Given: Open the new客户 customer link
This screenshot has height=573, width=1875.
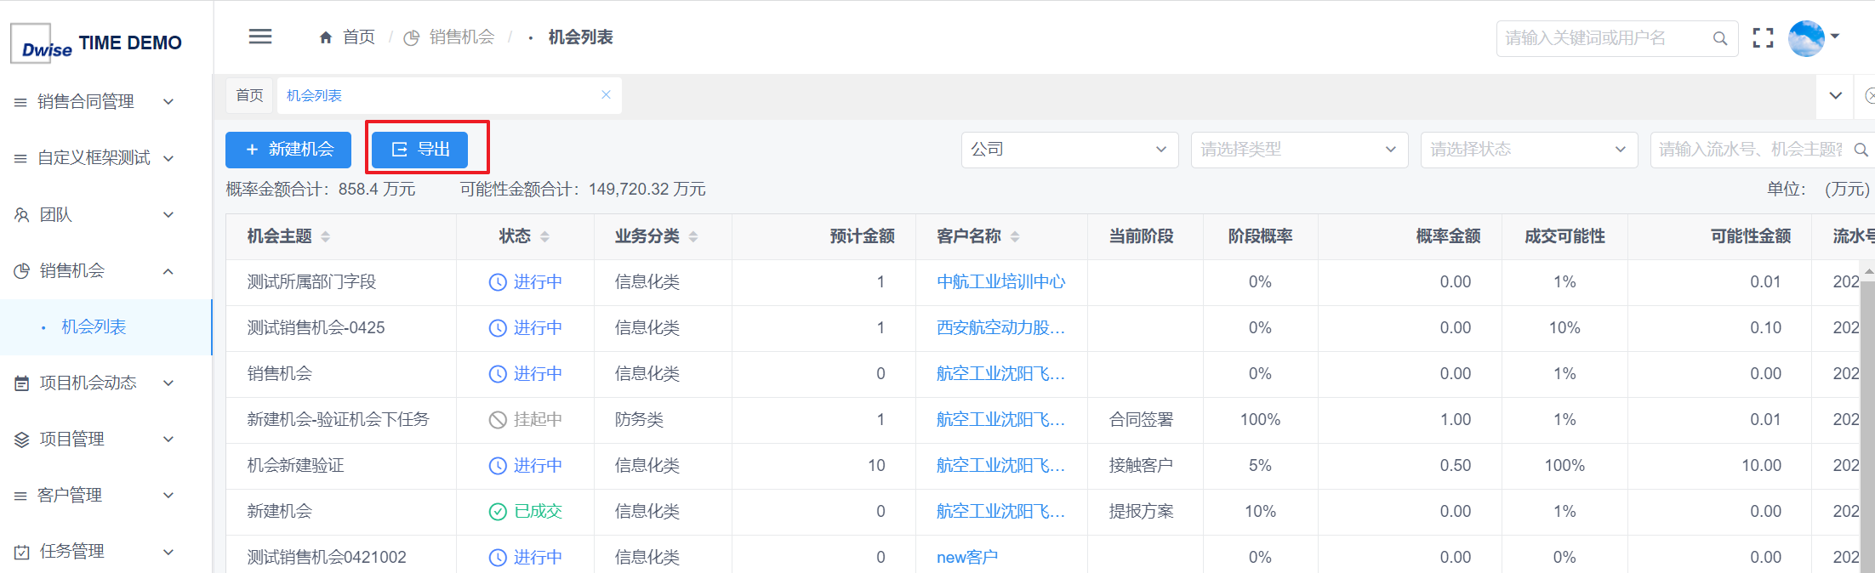Looking at the screenshot, I should [967, 558].
